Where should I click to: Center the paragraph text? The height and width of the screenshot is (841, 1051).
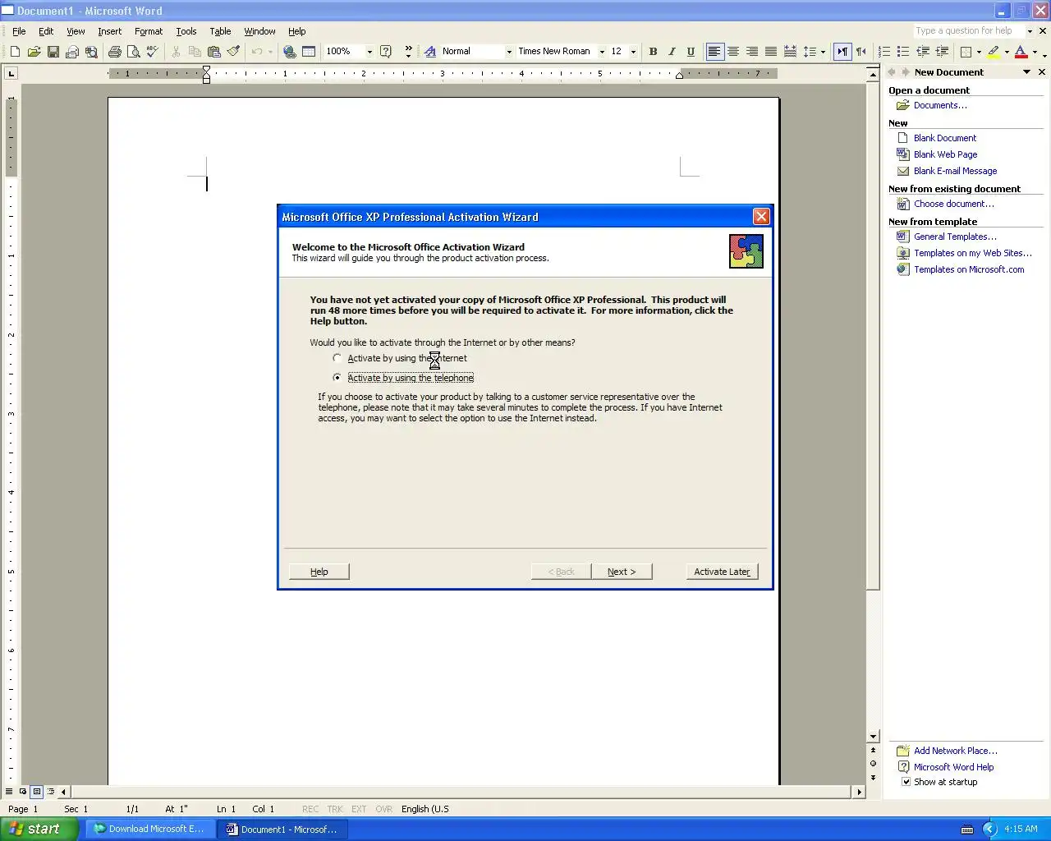click(733, 51)
